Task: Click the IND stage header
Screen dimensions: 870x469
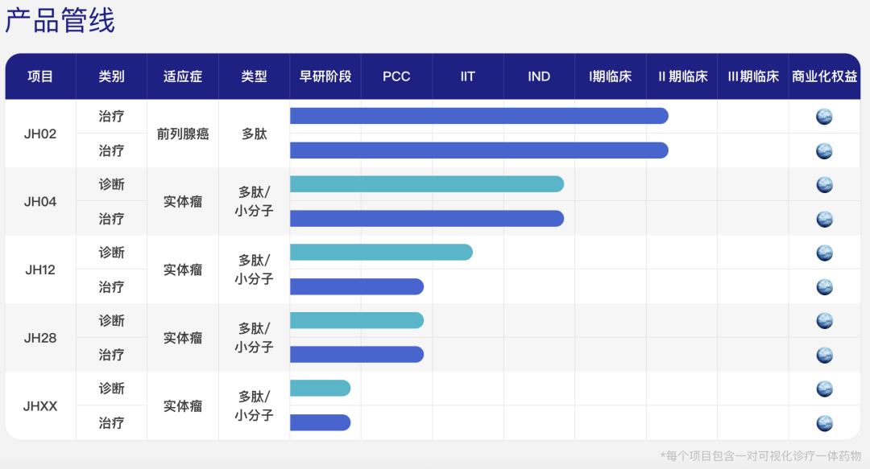Action: (539, 76)
